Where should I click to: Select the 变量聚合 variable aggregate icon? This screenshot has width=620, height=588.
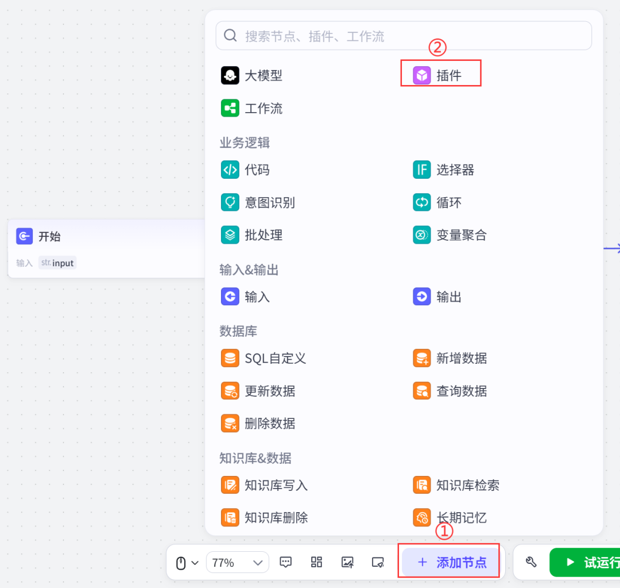coord(421,235)
